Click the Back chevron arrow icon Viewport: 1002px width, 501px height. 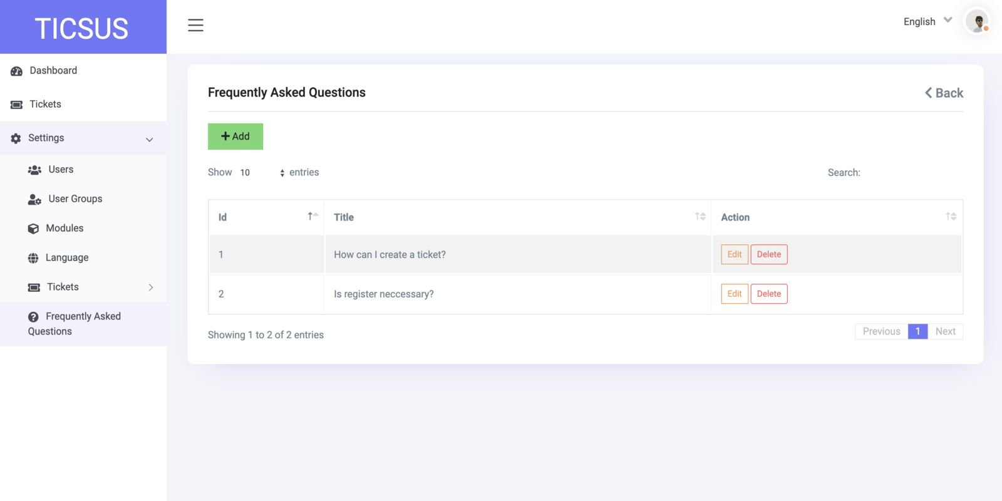click(929, 93)
